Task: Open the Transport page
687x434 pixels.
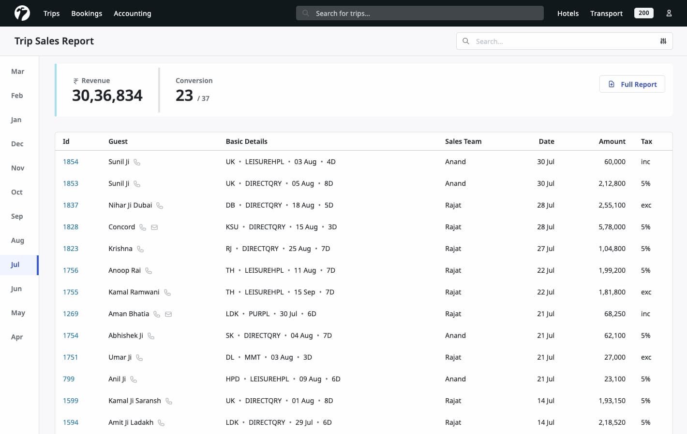Action: click(606, 13)
